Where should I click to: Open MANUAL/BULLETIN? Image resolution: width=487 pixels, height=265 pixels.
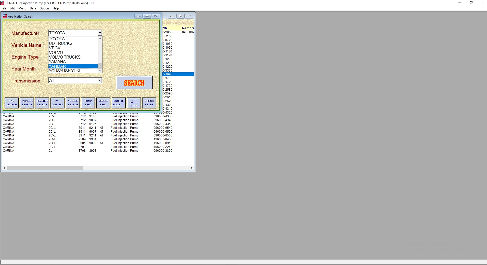coord(119,103)
